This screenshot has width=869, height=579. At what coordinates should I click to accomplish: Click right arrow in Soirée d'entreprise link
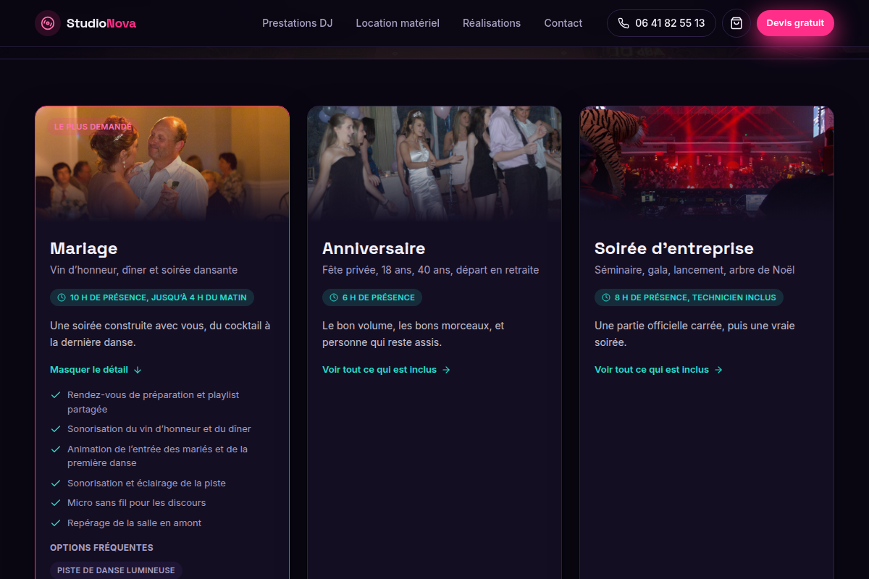pos(718,370)
